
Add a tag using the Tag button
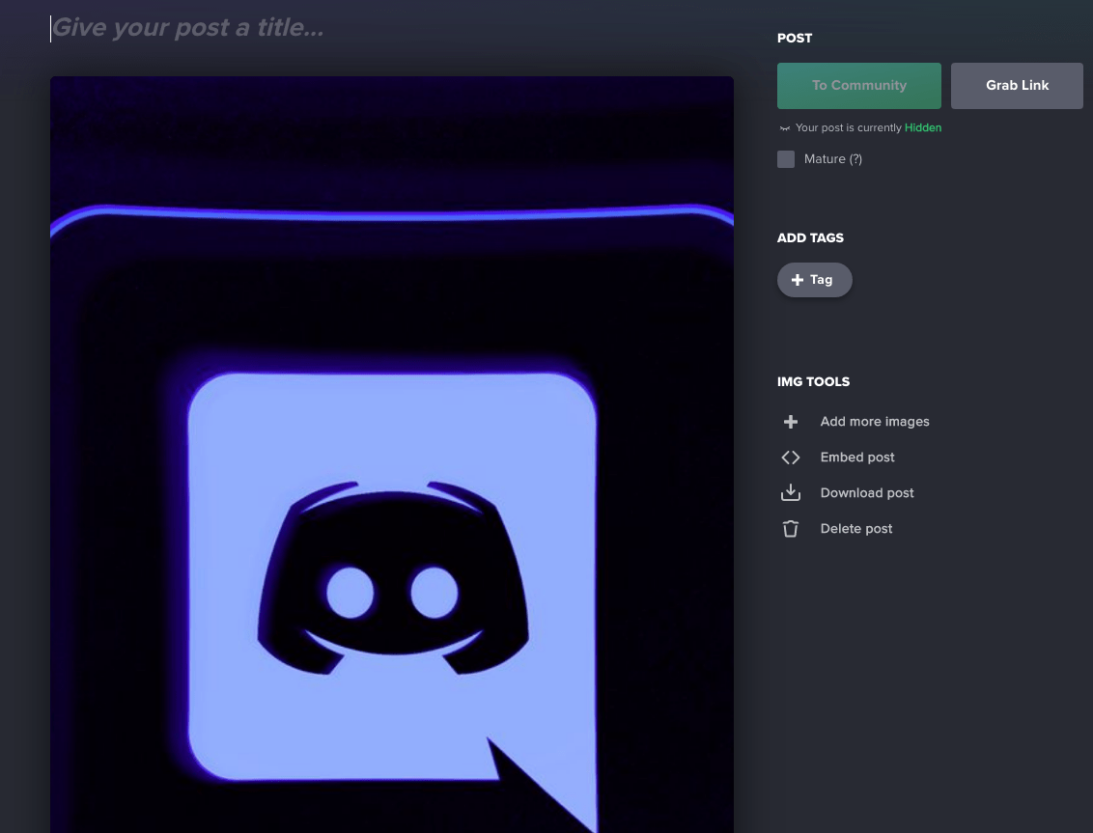[814, 279]
